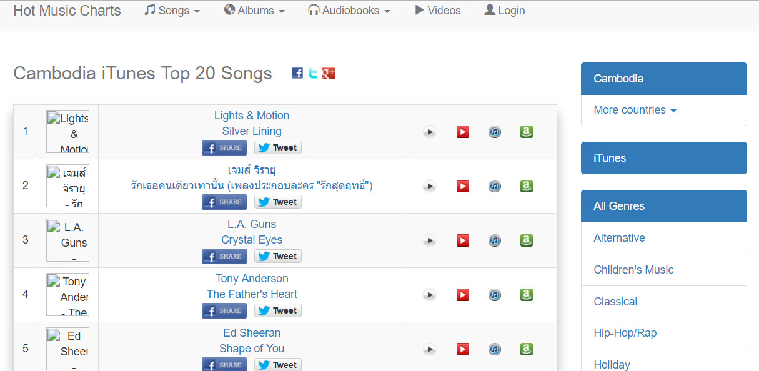Share Crystal Eyes on Facebook
The width and height of the screenshot is (759, 371).
[x=224, y=256]
